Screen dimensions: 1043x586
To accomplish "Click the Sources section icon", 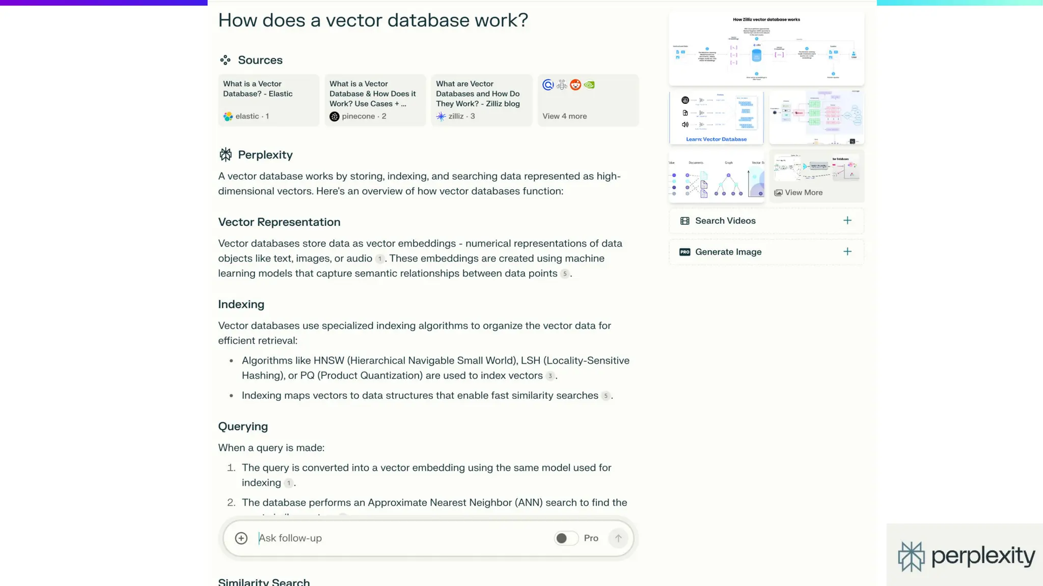I will coord(225,60).
